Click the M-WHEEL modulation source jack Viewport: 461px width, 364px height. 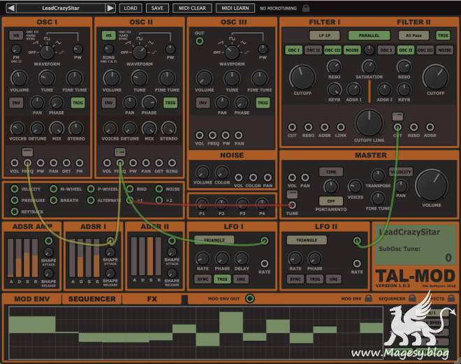pos(54,189)
